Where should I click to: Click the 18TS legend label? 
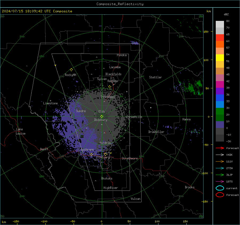pyautogui.click(x=229, y=182)
